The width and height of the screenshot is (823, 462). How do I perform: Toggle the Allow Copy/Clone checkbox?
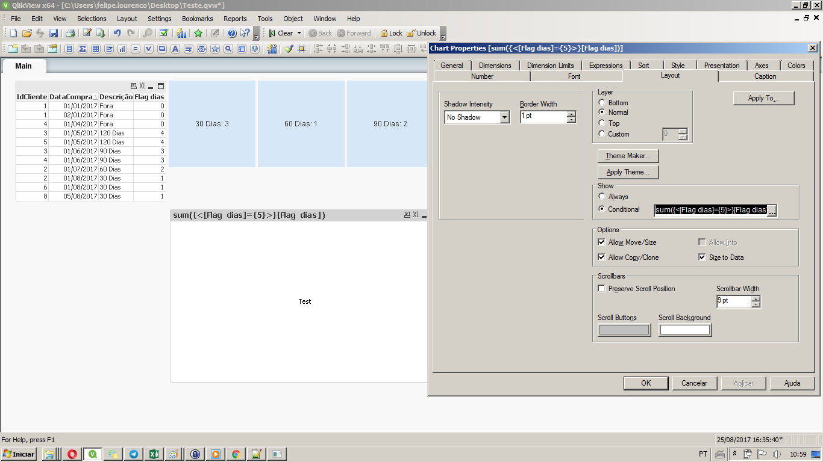(601, 257)
